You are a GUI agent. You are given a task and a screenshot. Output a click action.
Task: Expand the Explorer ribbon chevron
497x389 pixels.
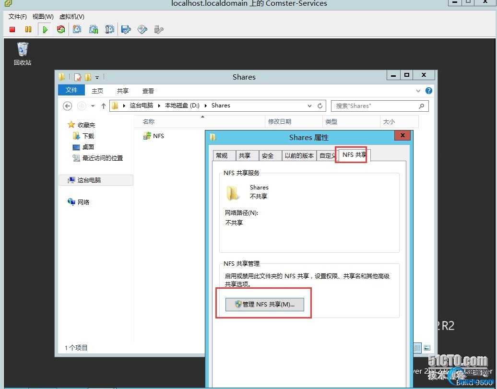[x=418, y=91]
